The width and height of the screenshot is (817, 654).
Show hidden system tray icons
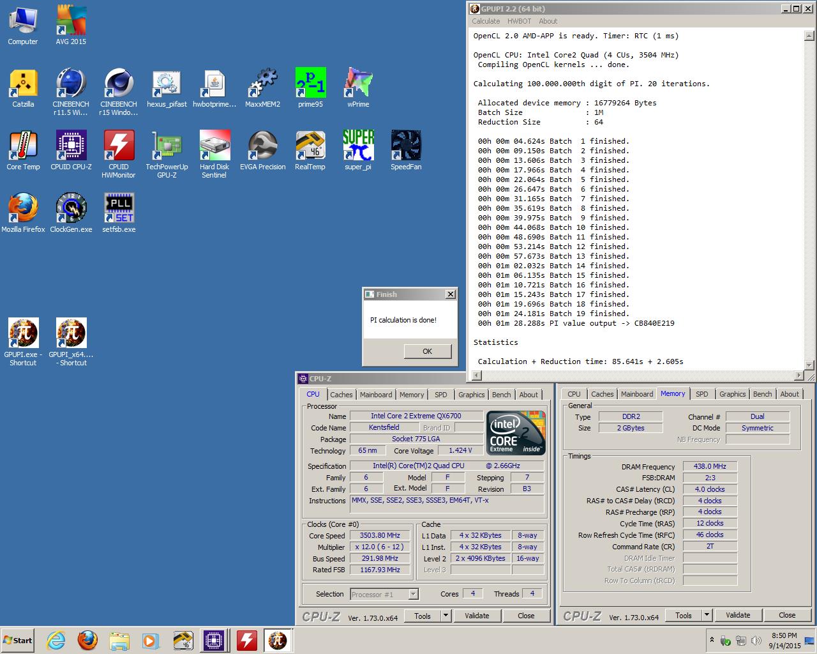coord(712,640)
